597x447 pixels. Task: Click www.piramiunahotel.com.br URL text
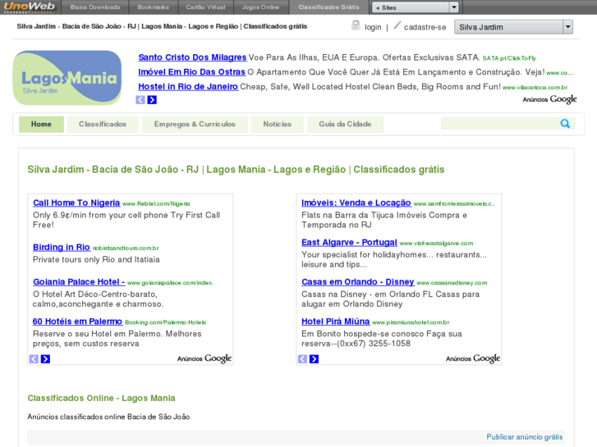click(411, 322)
